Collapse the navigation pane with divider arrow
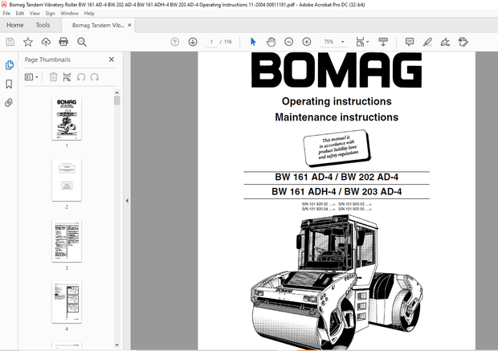Screen dimensions: 498x351 click(126, 201)
